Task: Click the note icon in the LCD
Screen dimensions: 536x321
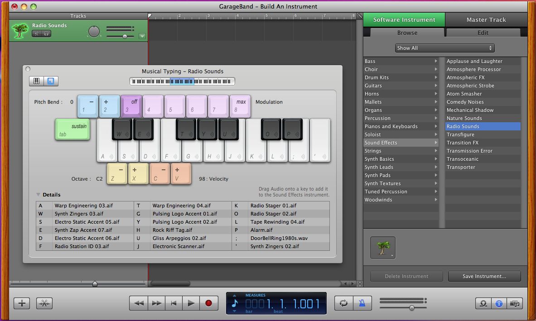Action: click(x=235, y=303)
